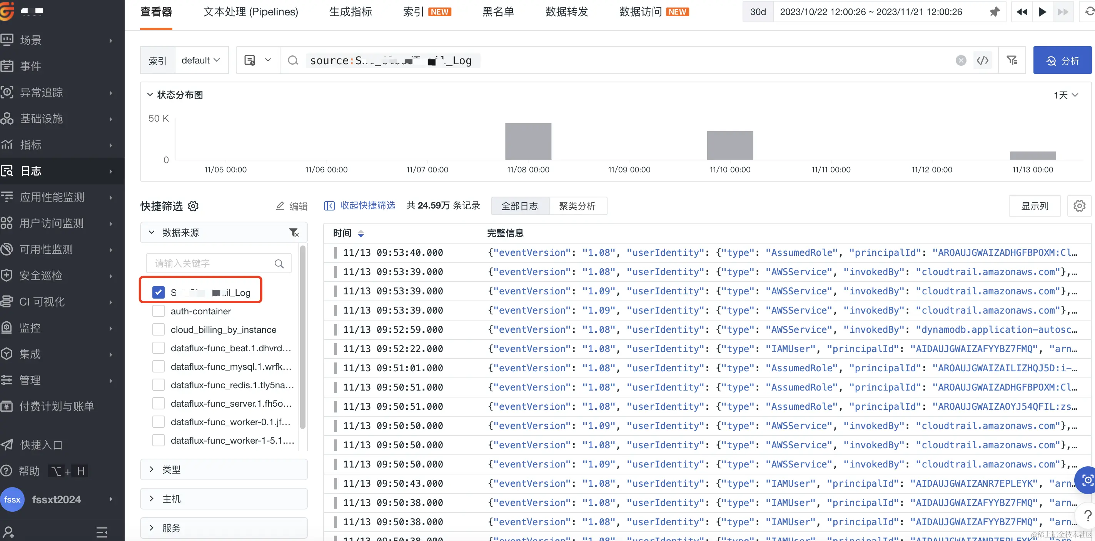Check the auth-container source checkbox
The width and height of the screenshot is (1095, 541).
(159, 311)
